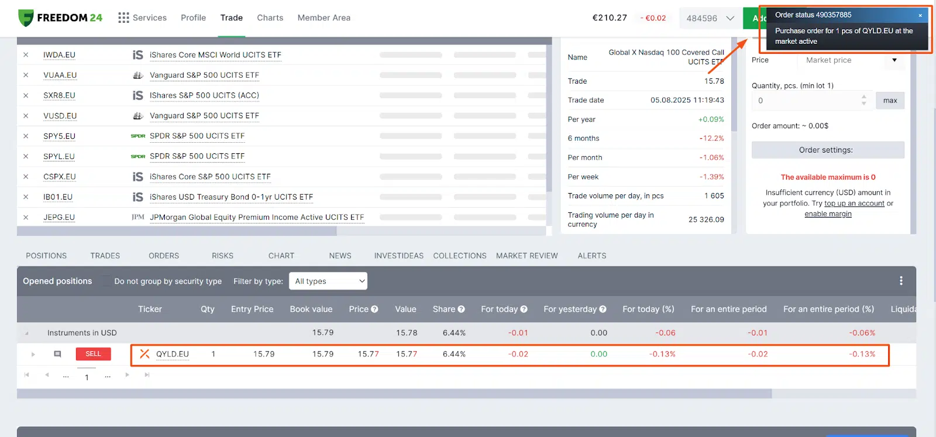Open the Profile menu
The height and width of the screenshot is (437, 936).
click(x=193, y=18)
